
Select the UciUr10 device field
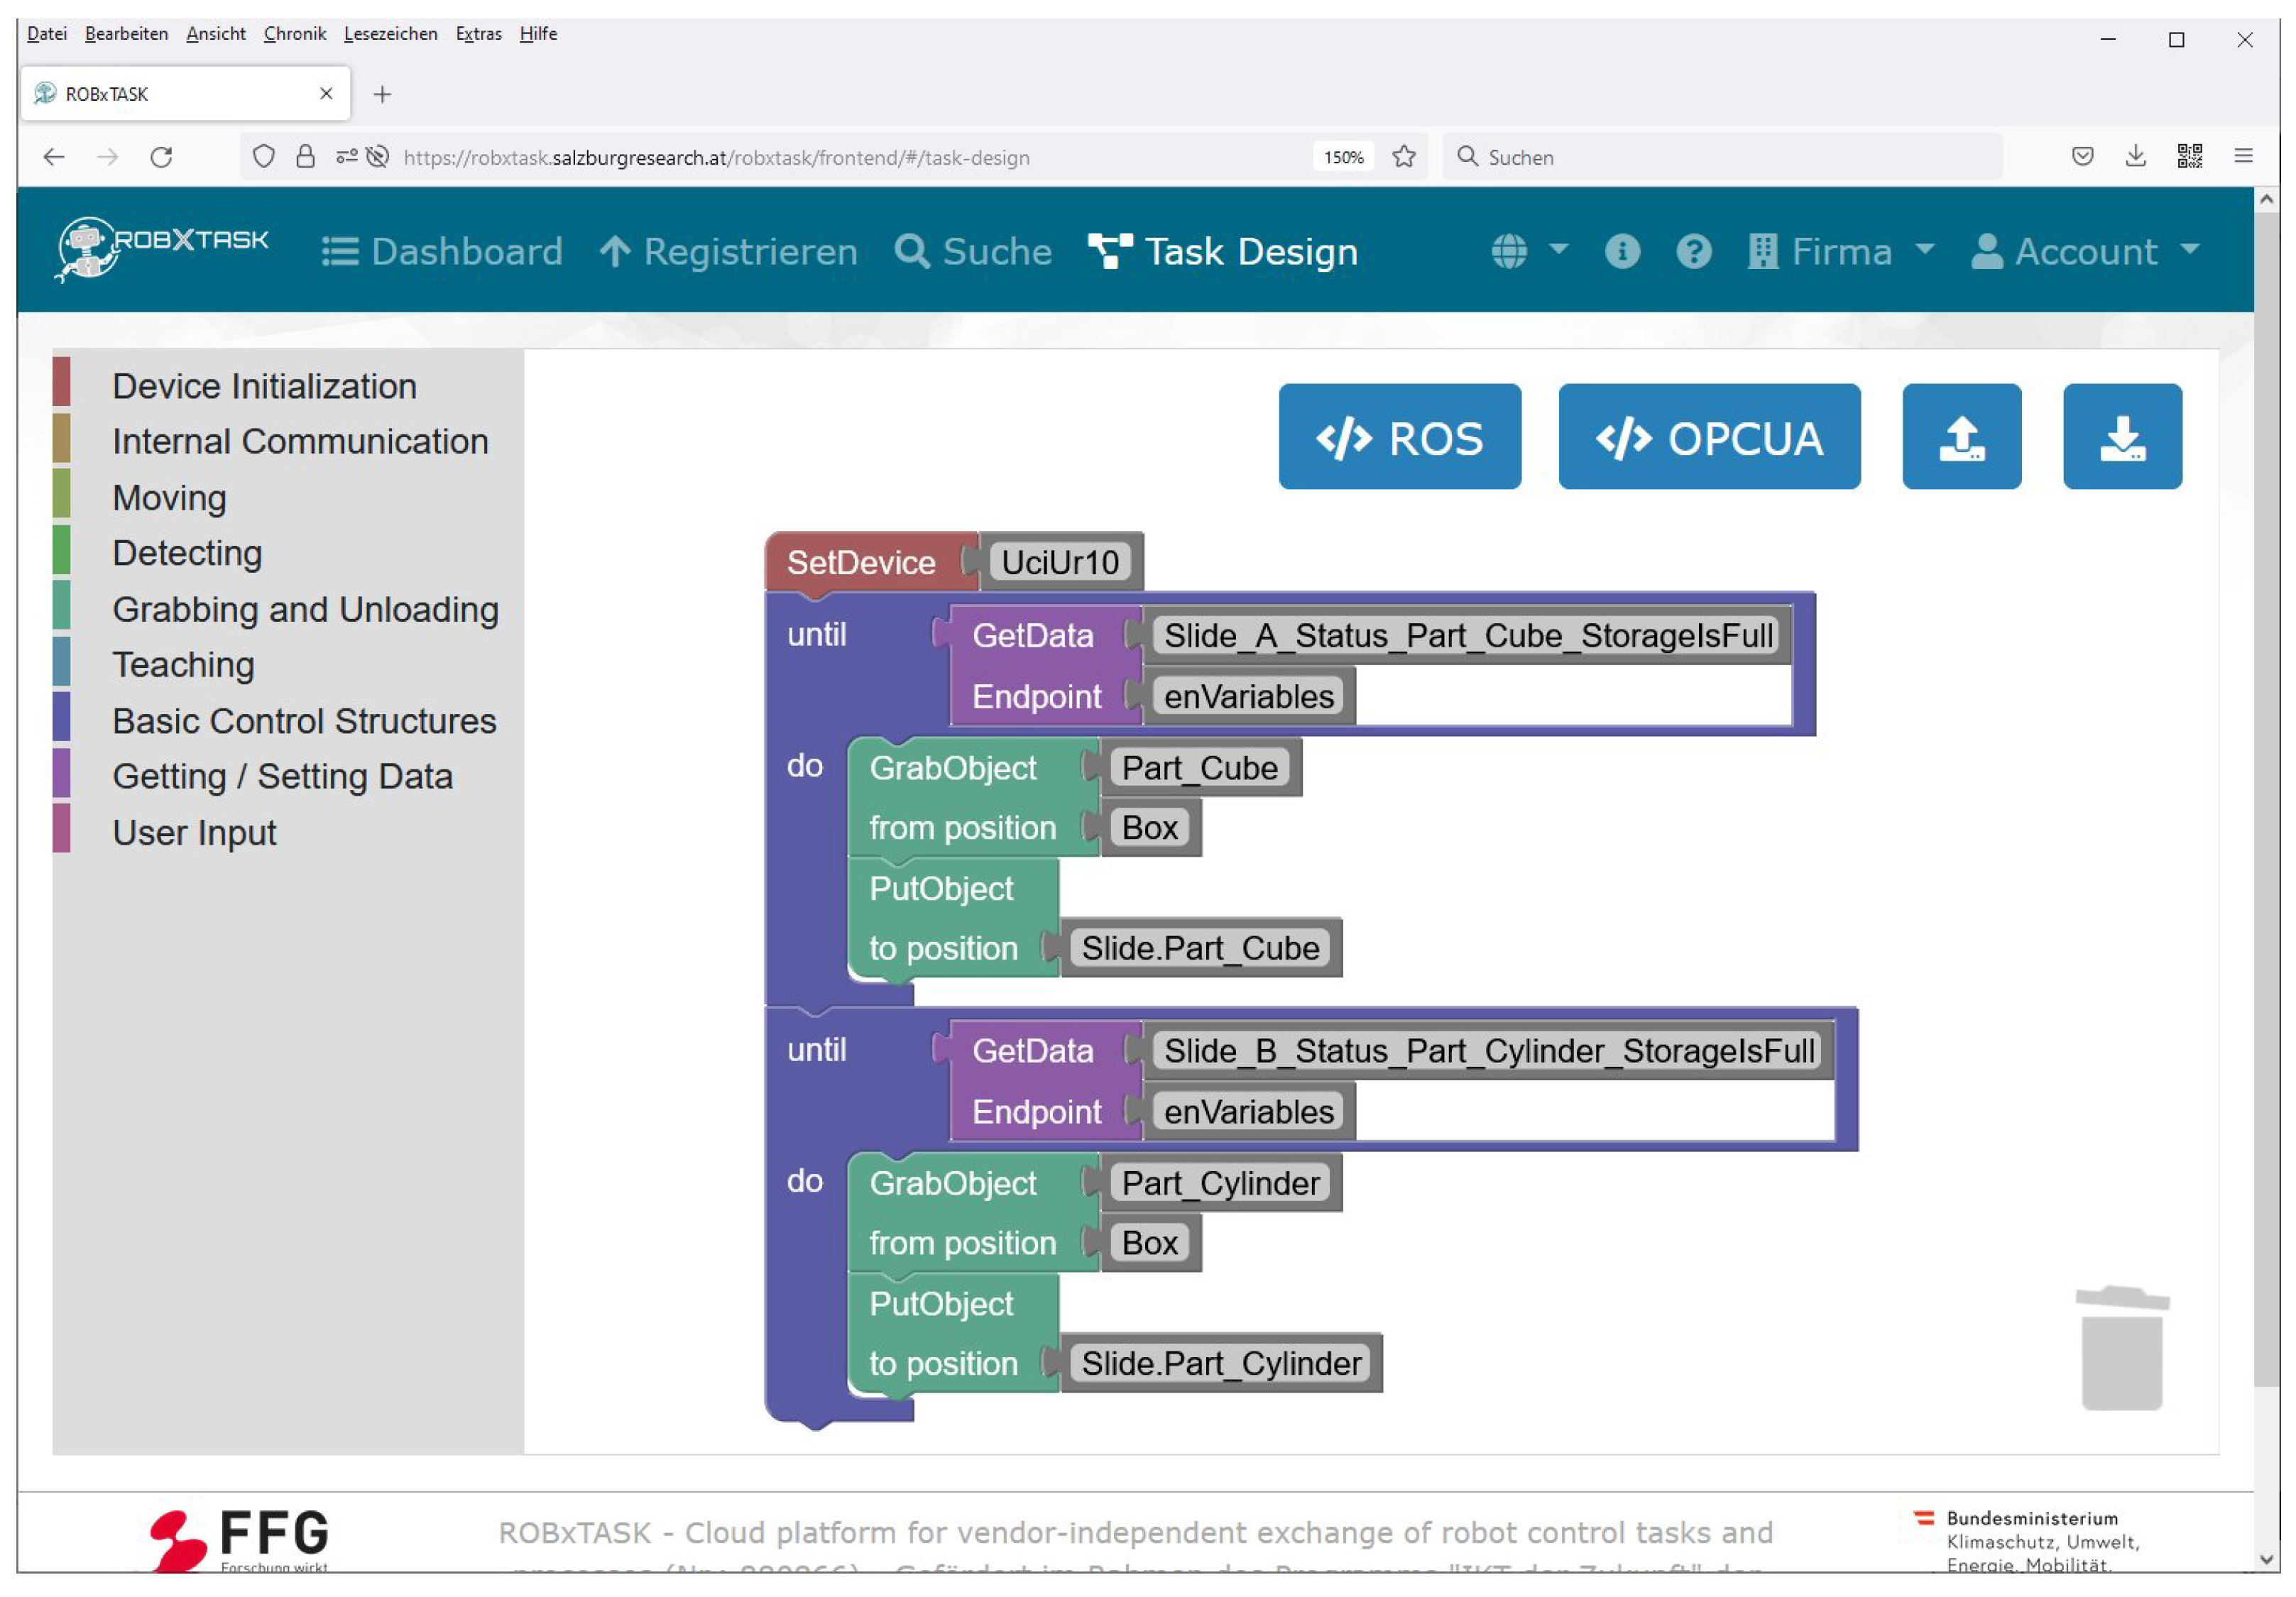pos(1059,562)
